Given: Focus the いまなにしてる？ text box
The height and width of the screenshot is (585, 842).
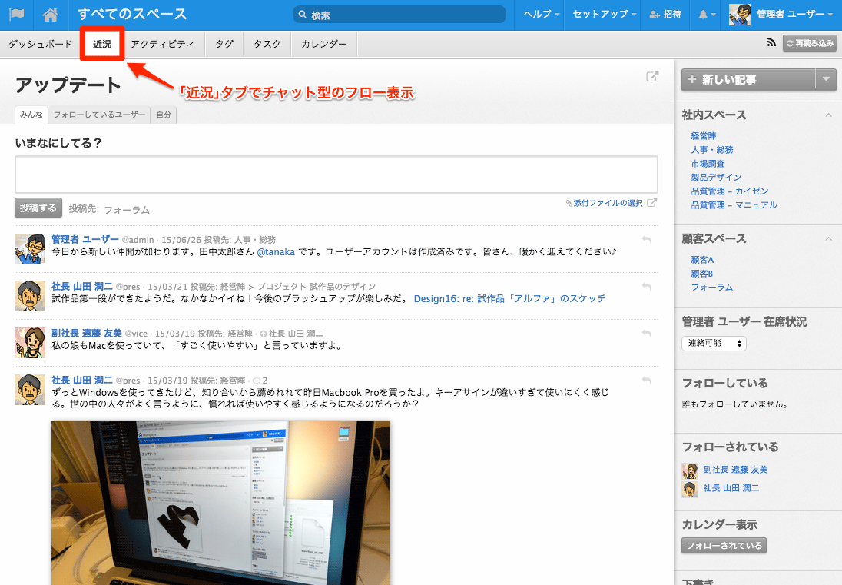Looking at the screenshot, I should click(336, 175).
